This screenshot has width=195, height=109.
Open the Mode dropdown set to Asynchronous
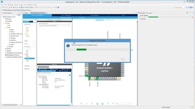tap(55, 24)
